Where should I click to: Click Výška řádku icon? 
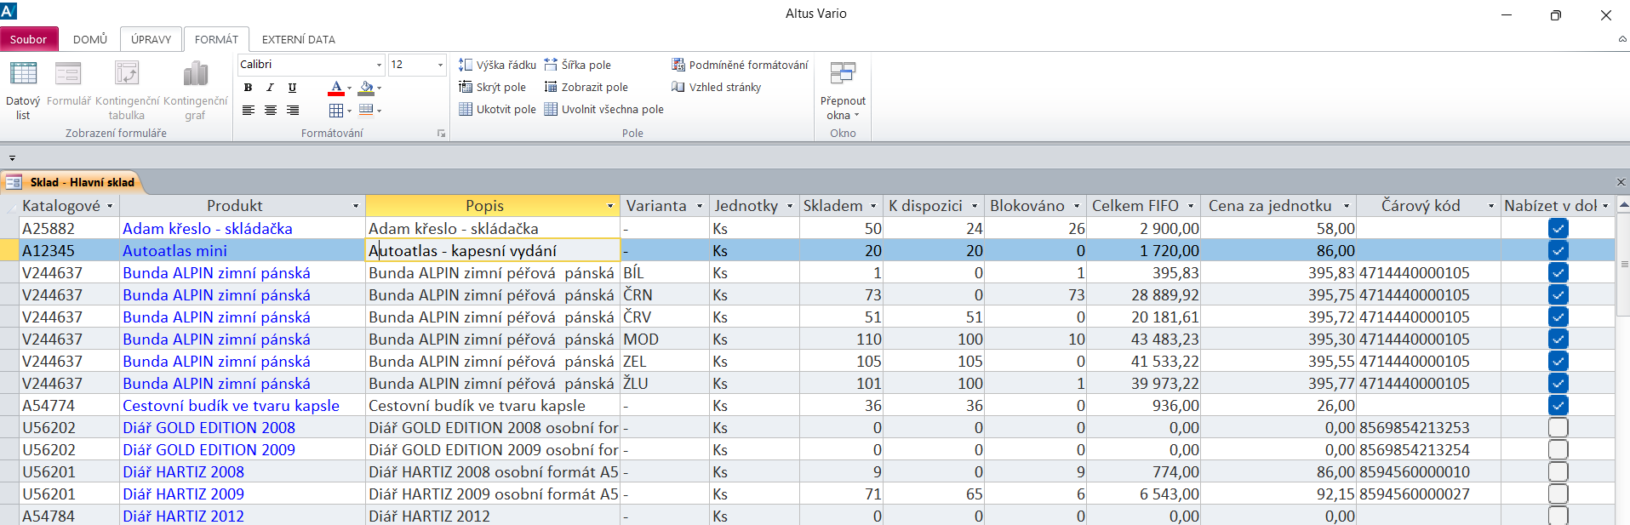tap(466, 65)
